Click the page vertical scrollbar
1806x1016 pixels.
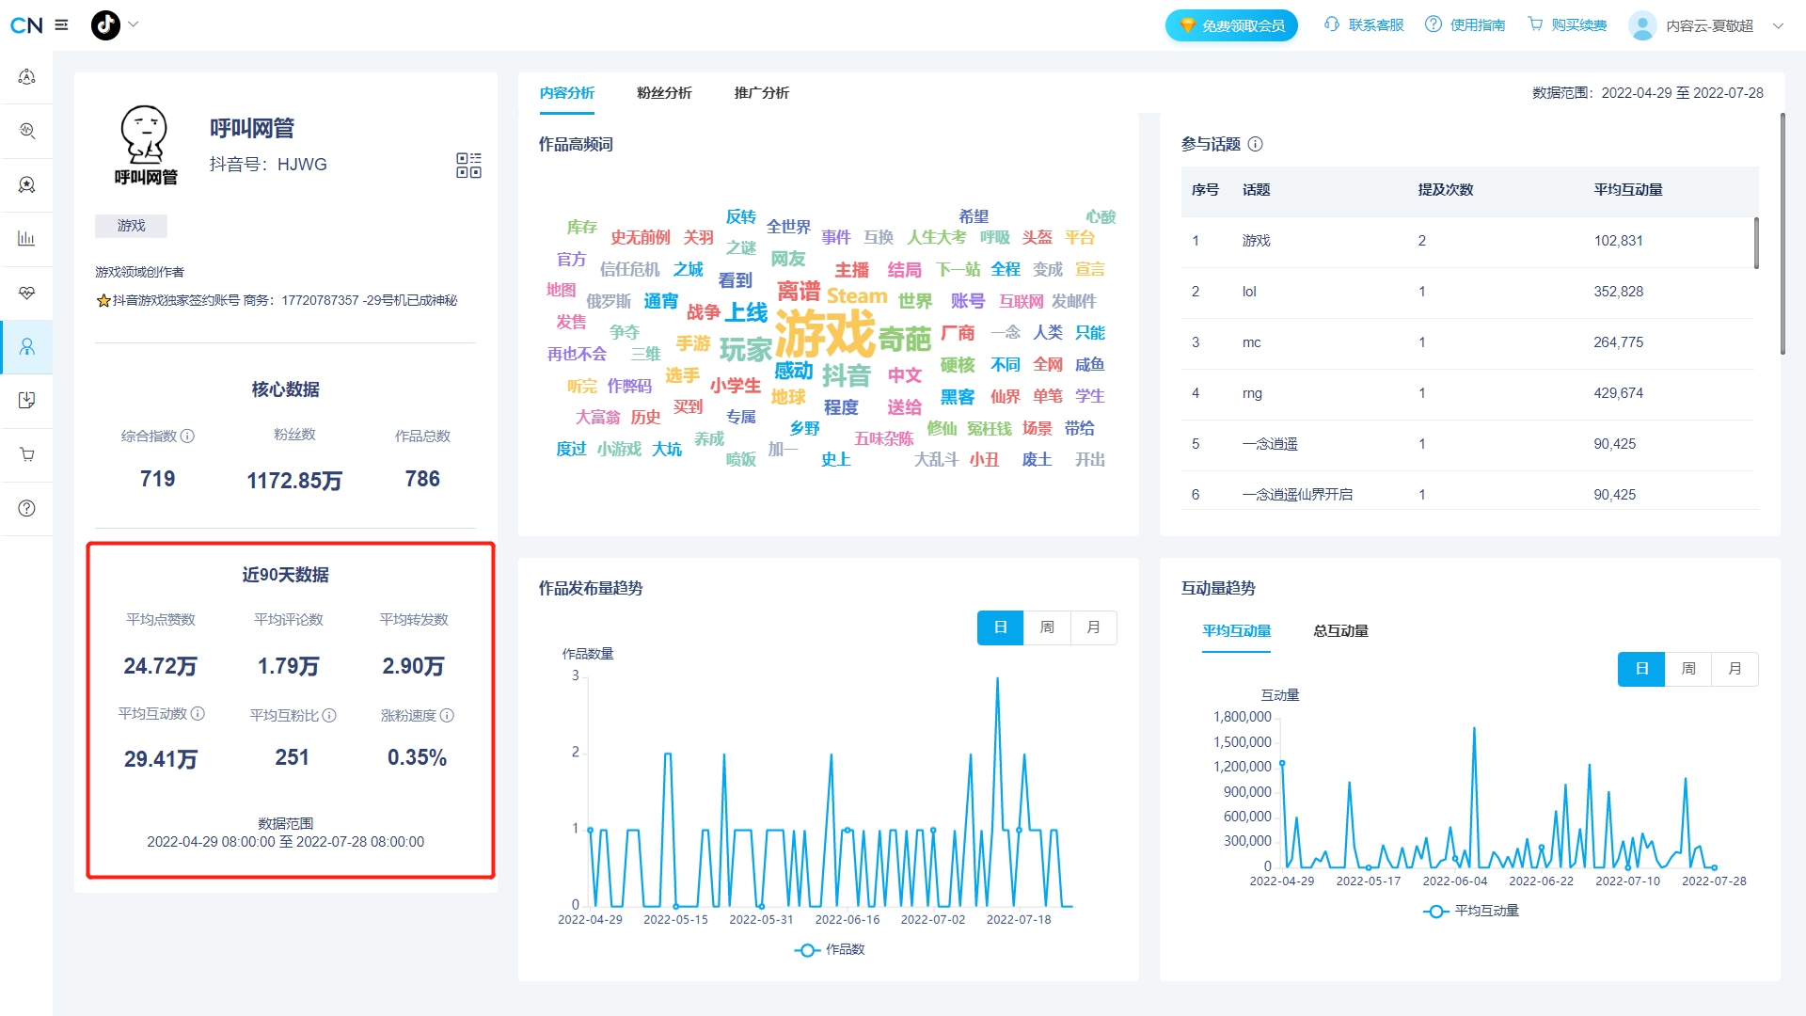point(1782,234)
